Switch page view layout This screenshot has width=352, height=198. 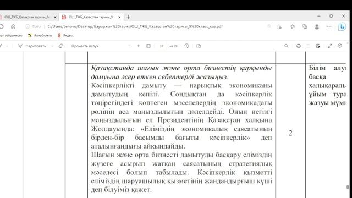coord(199,46)
